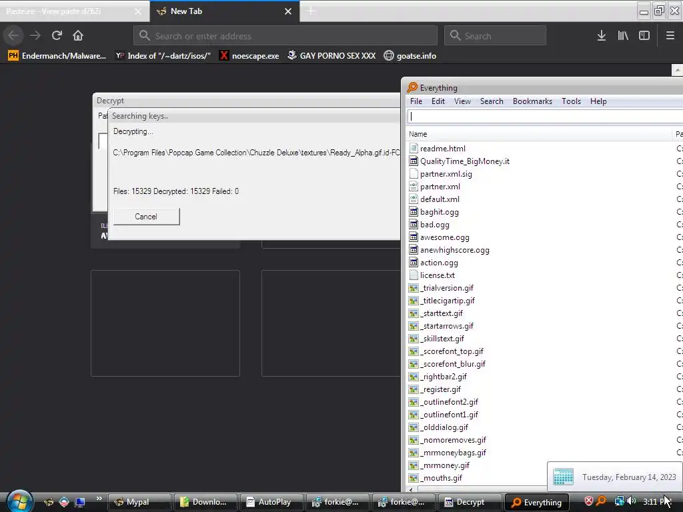
Task: Select _starttext.gif in the list
Action: coord(442,313)
